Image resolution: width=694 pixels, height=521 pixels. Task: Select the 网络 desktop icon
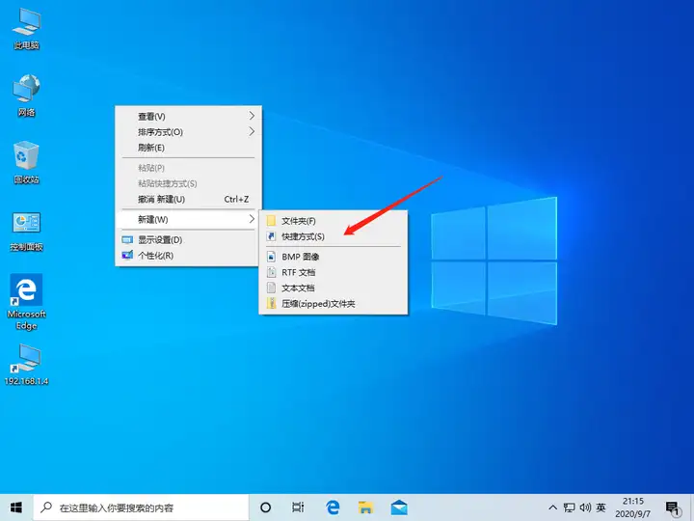[26, 95]
